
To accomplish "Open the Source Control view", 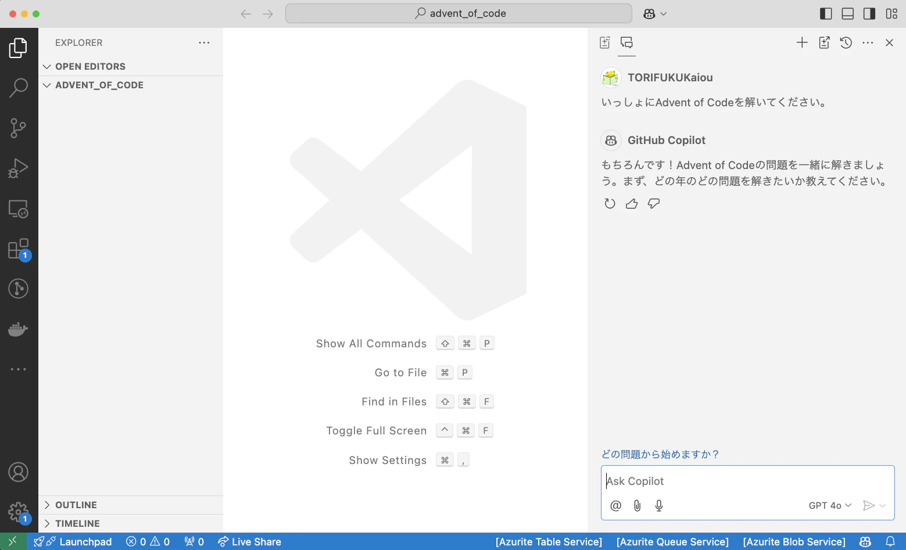I will 19,128.
